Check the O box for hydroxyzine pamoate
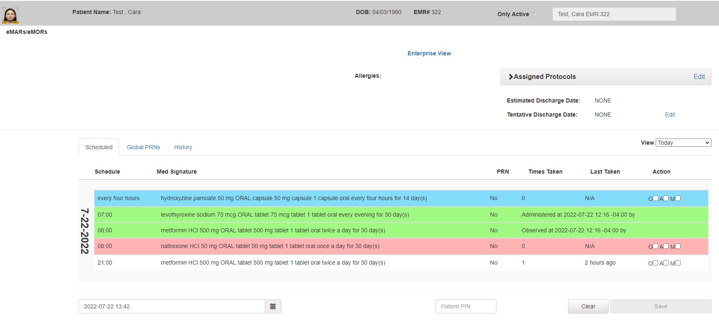 655,198
